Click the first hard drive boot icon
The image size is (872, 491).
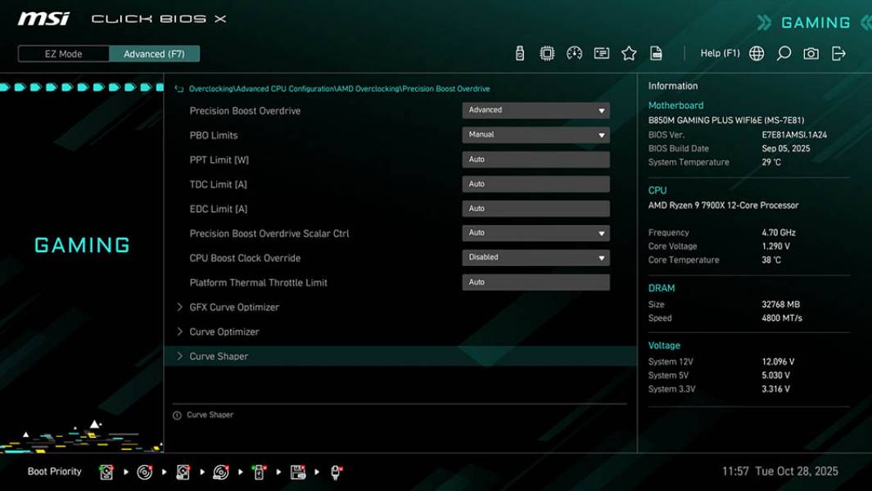click(x=106, y=471)
